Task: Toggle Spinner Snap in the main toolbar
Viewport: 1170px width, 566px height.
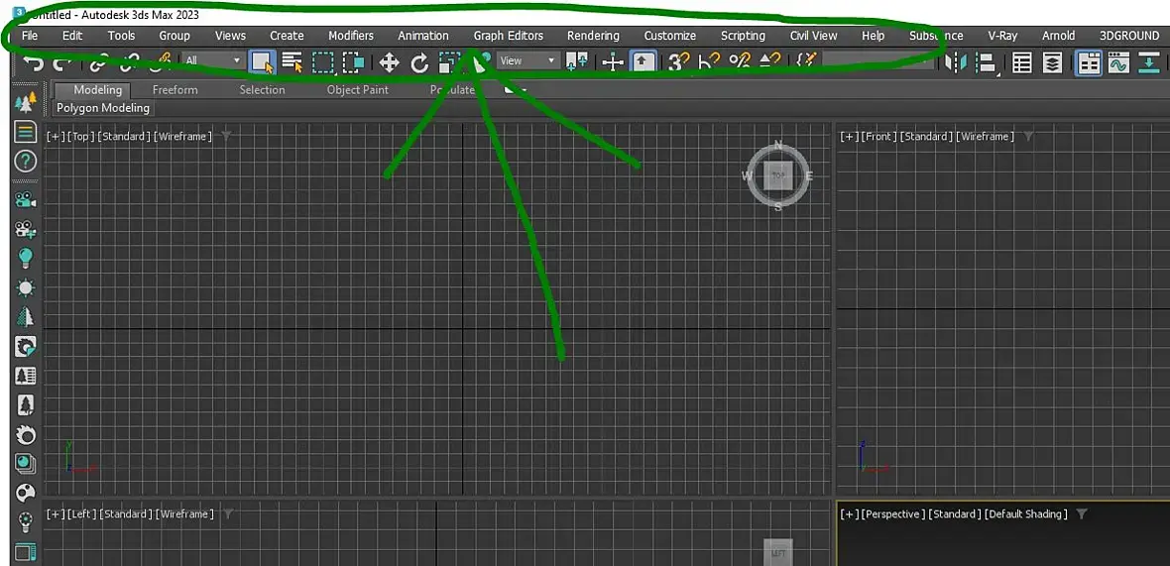Action: pos(770,61)
